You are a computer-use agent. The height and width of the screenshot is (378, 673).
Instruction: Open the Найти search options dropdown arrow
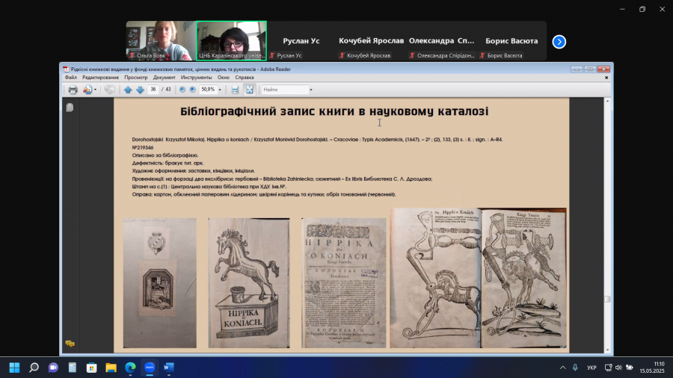pos(311,90)
